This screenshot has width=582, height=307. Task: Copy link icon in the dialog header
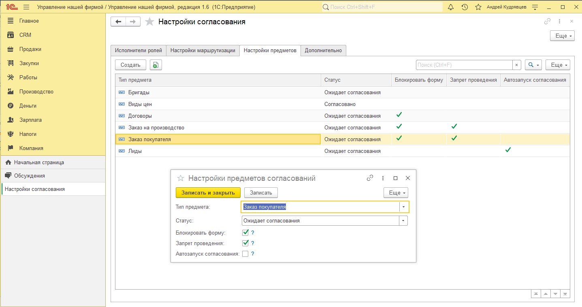click(x=370, y=178)
